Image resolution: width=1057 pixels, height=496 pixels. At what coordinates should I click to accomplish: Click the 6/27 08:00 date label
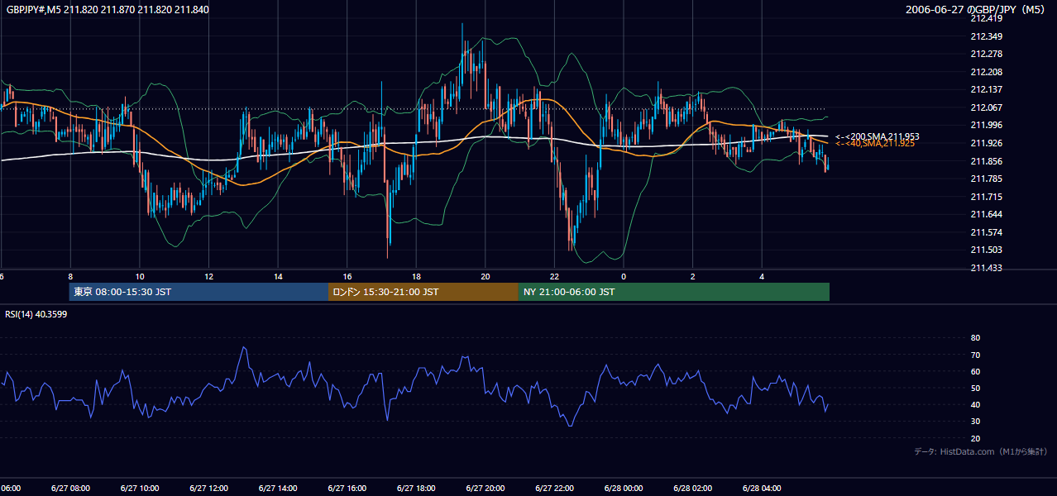(x=70, y=489)
